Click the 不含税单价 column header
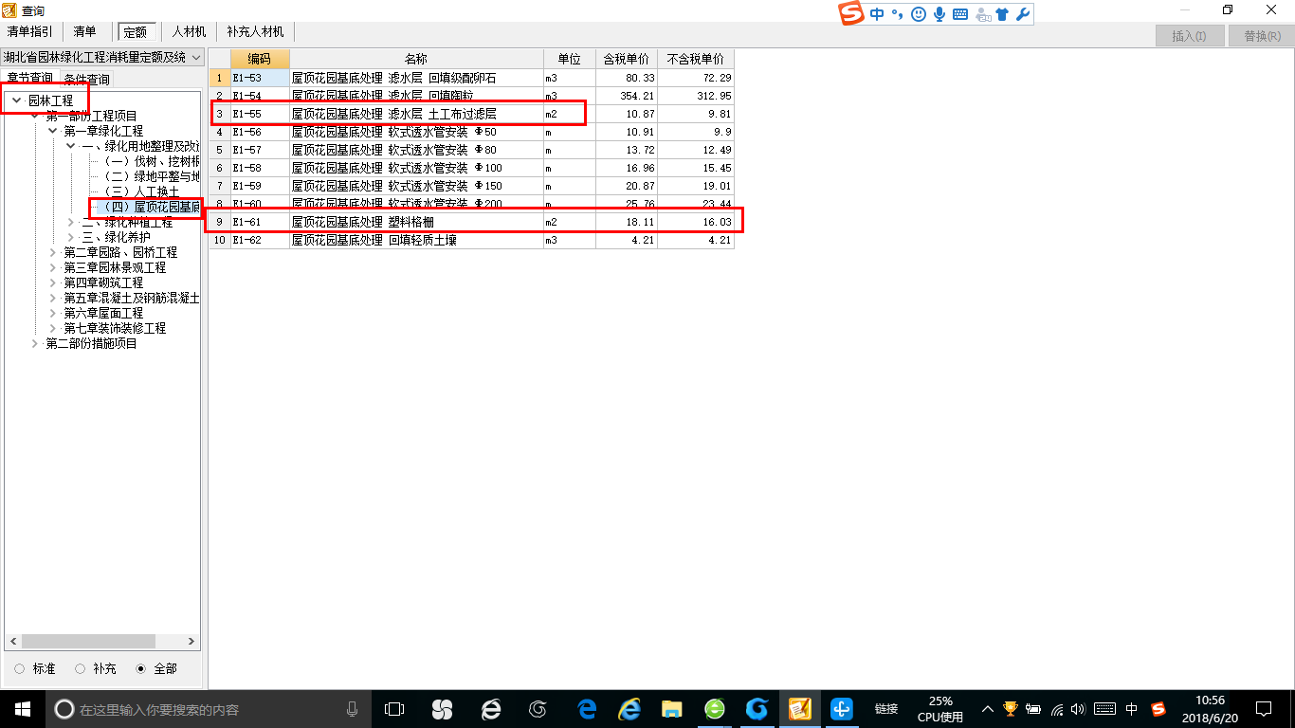 click(696, 59)
